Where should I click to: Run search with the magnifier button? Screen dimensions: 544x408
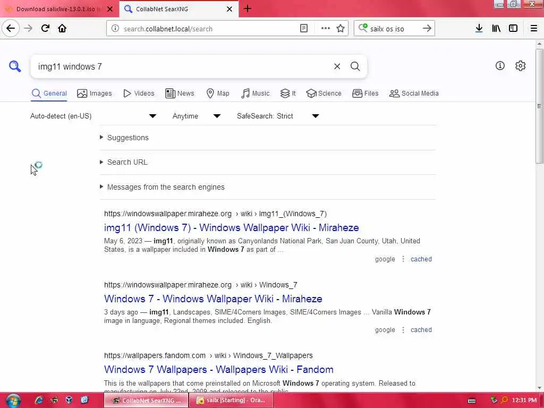click(355, 66)
